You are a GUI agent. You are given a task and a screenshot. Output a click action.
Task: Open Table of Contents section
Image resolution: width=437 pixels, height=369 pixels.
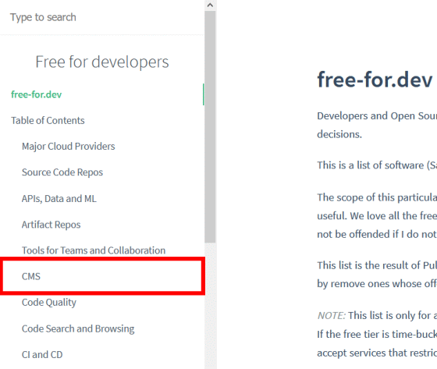[48, 120]
